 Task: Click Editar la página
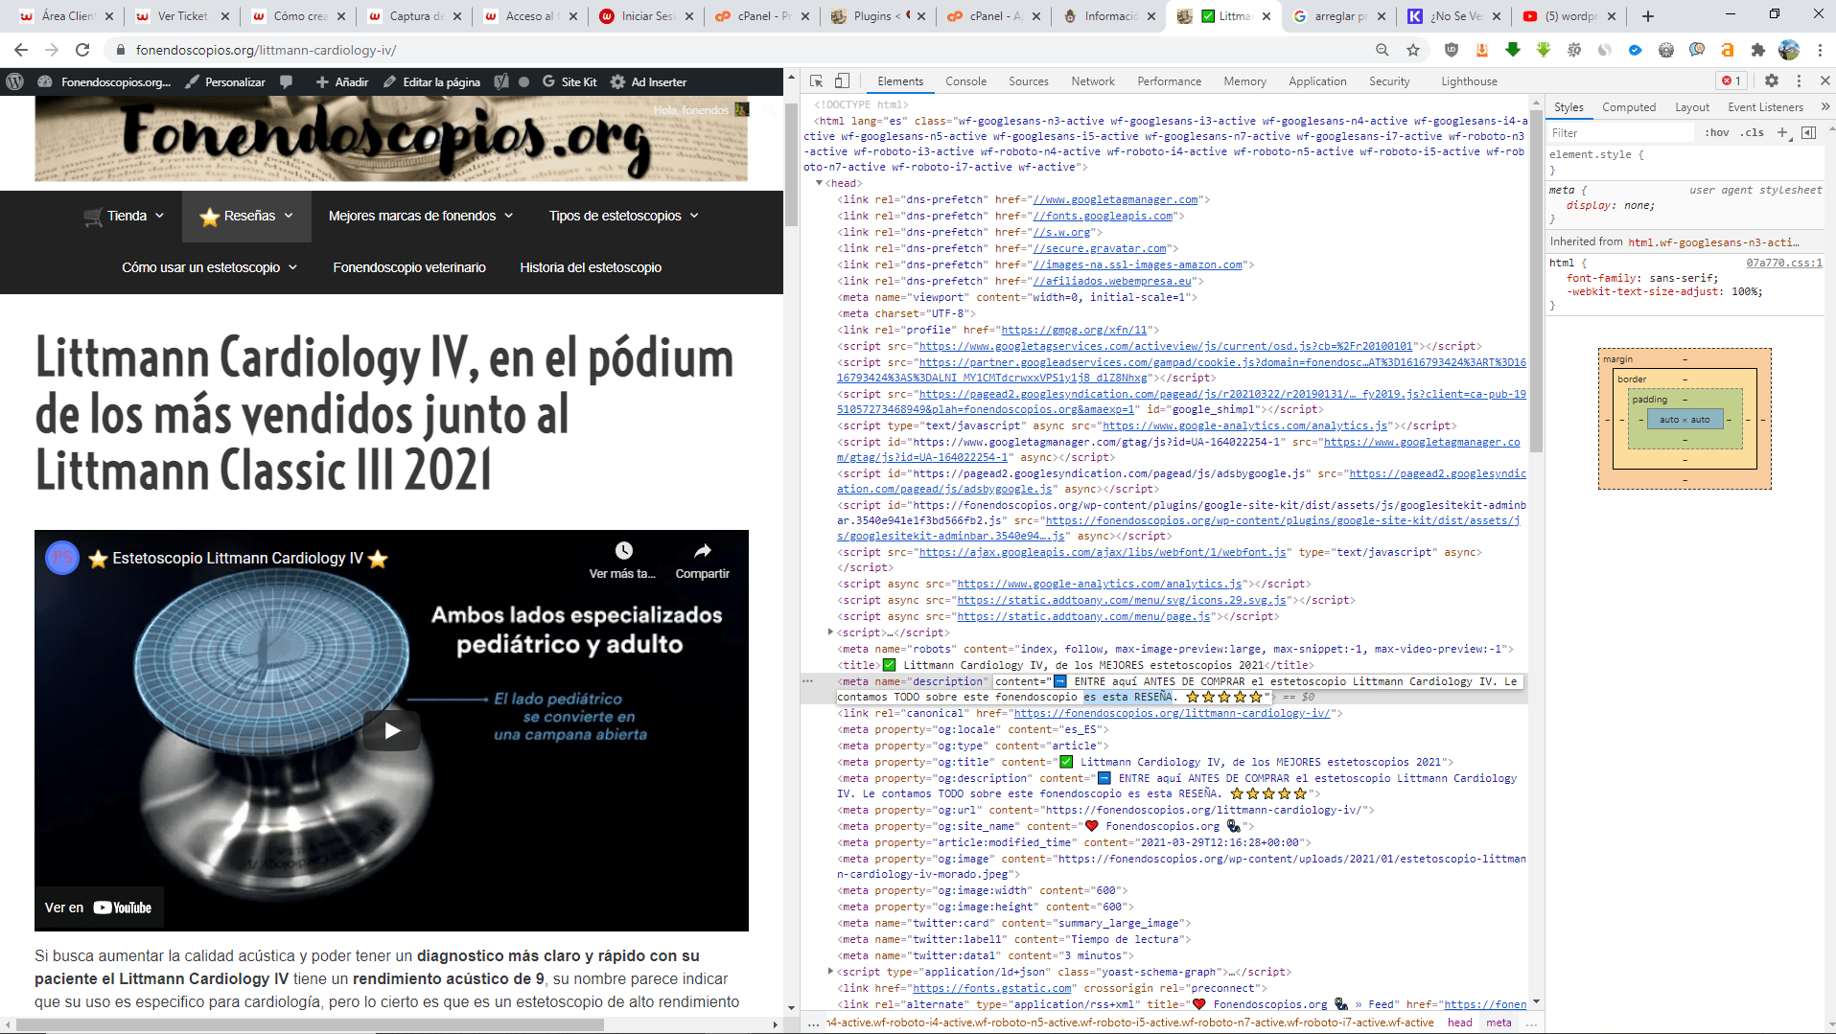coord(432,81)
